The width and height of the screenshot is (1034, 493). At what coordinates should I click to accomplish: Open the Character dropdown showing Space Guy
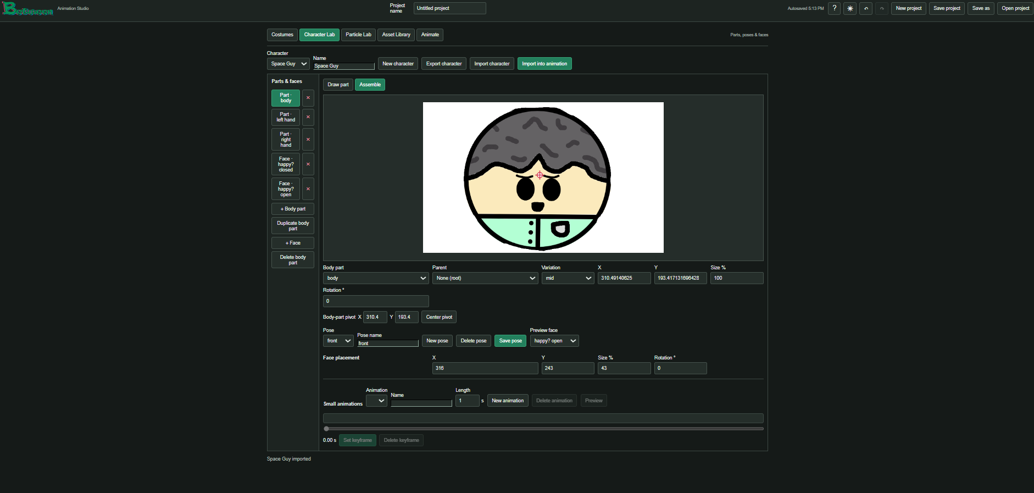(288, 64)
